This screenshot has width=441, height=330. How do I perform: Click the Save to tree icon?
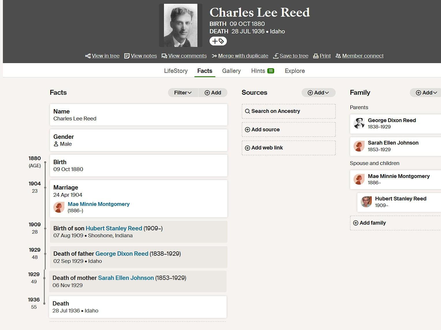pyautogui.click(x=276, y=56)
